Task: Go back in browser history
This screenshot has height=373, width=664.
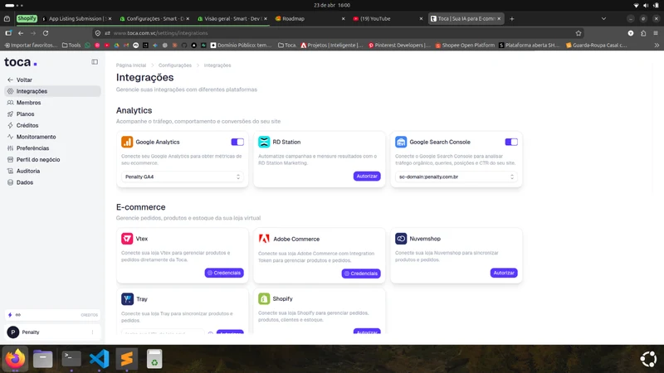Action: click(21, 33)
